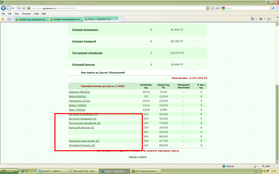Click the LV language indicator in tray
The image size is (279, 174).
click(256, 171)
